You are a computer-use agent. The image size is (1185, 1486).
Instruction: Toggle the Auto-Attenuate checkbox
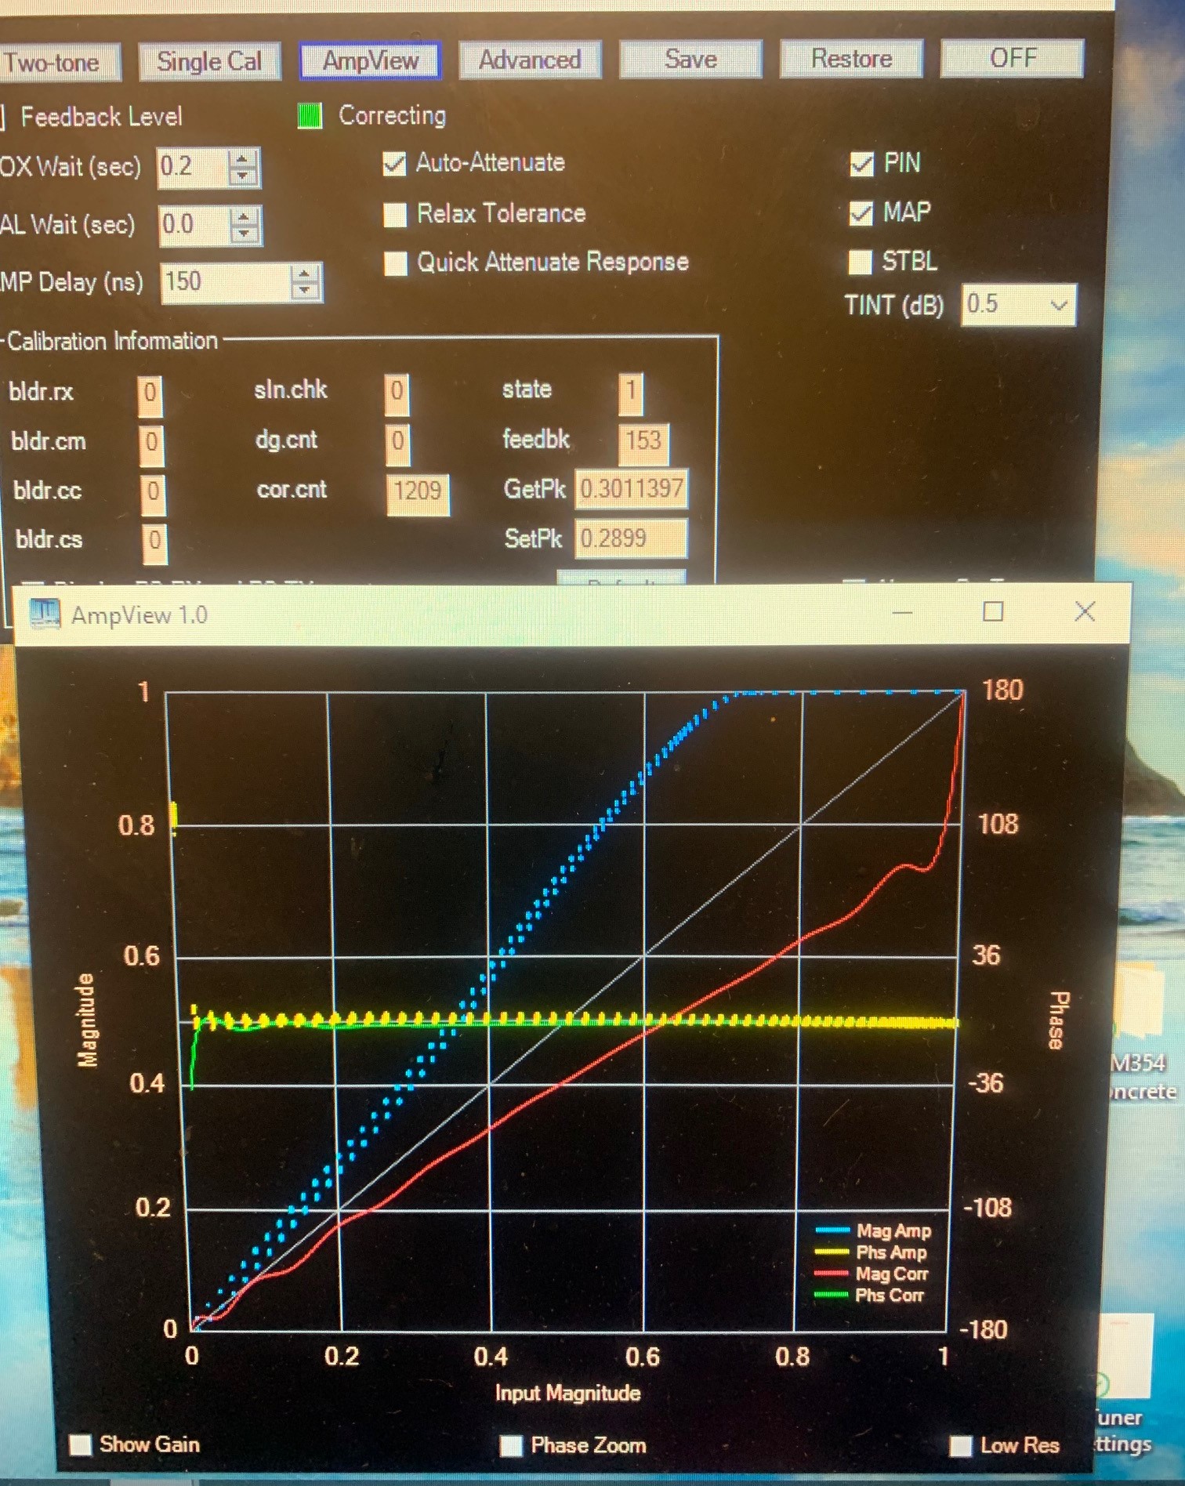click(x=394, y=164)
